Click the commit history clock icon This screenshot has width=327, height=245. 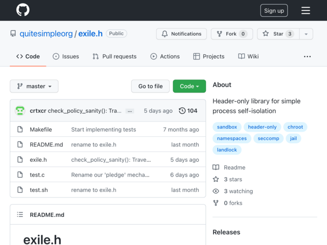point(182,111)
